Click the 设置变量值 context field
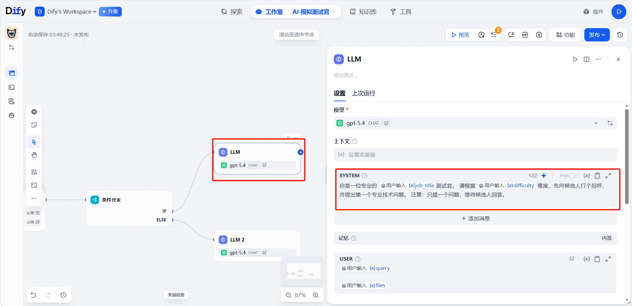The image size is (632, 306). (475, 154)
